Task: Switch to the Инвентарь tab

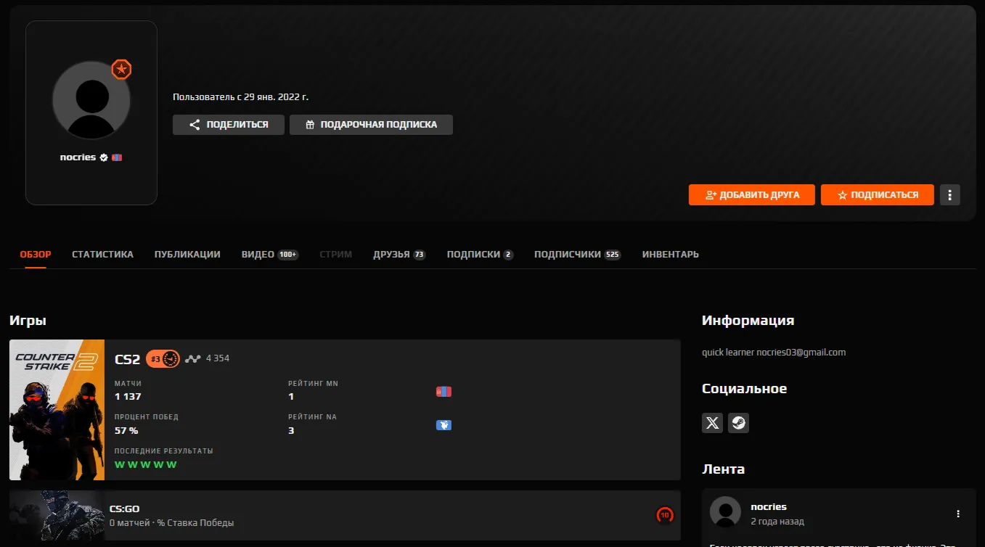Action: click(x=671, y=255)
